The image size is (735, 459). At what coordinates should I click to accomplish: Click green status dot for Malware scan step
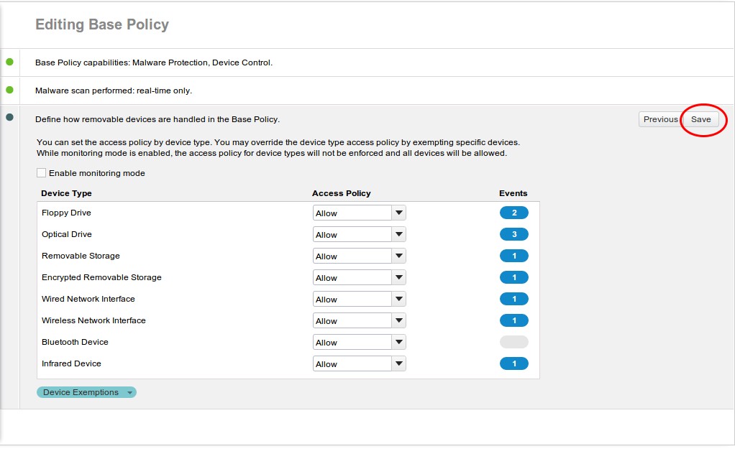[x=9, y=90]
